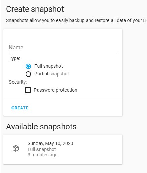Click the package icon of the May 10 snapshot
Screen dimensions: 147x173
tap(16, 148)
